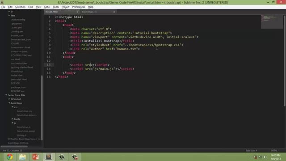This screenshot has width=286, height=161.
Task: Open index.html in the sidebar
Action: pyautogui.click(x=17, y=75)
